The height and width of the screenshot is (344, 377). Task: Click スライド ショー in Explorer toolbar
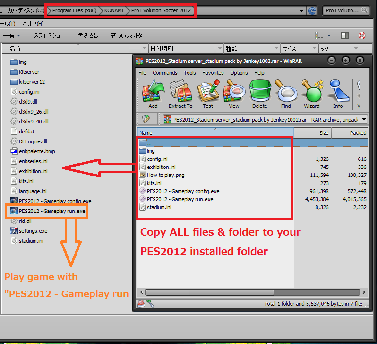coord(49,35)
